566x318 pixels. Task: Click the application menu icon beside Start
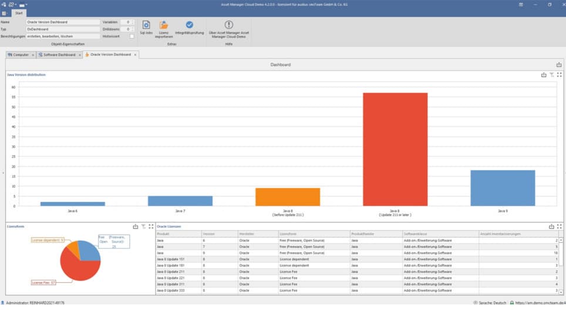(4, 13)
